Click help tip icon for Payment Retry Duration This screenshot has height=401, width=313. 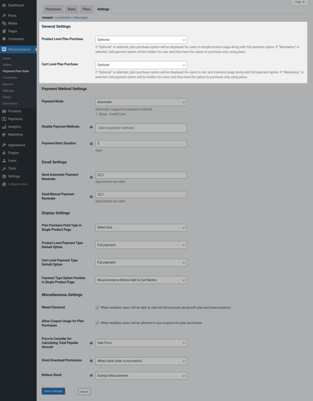[x=91, y=144]
